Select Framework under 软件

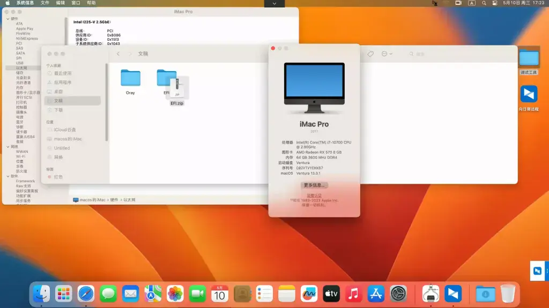(x=25, y=181)
